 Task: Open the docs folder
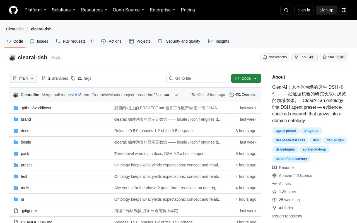[x=25, y=131]
